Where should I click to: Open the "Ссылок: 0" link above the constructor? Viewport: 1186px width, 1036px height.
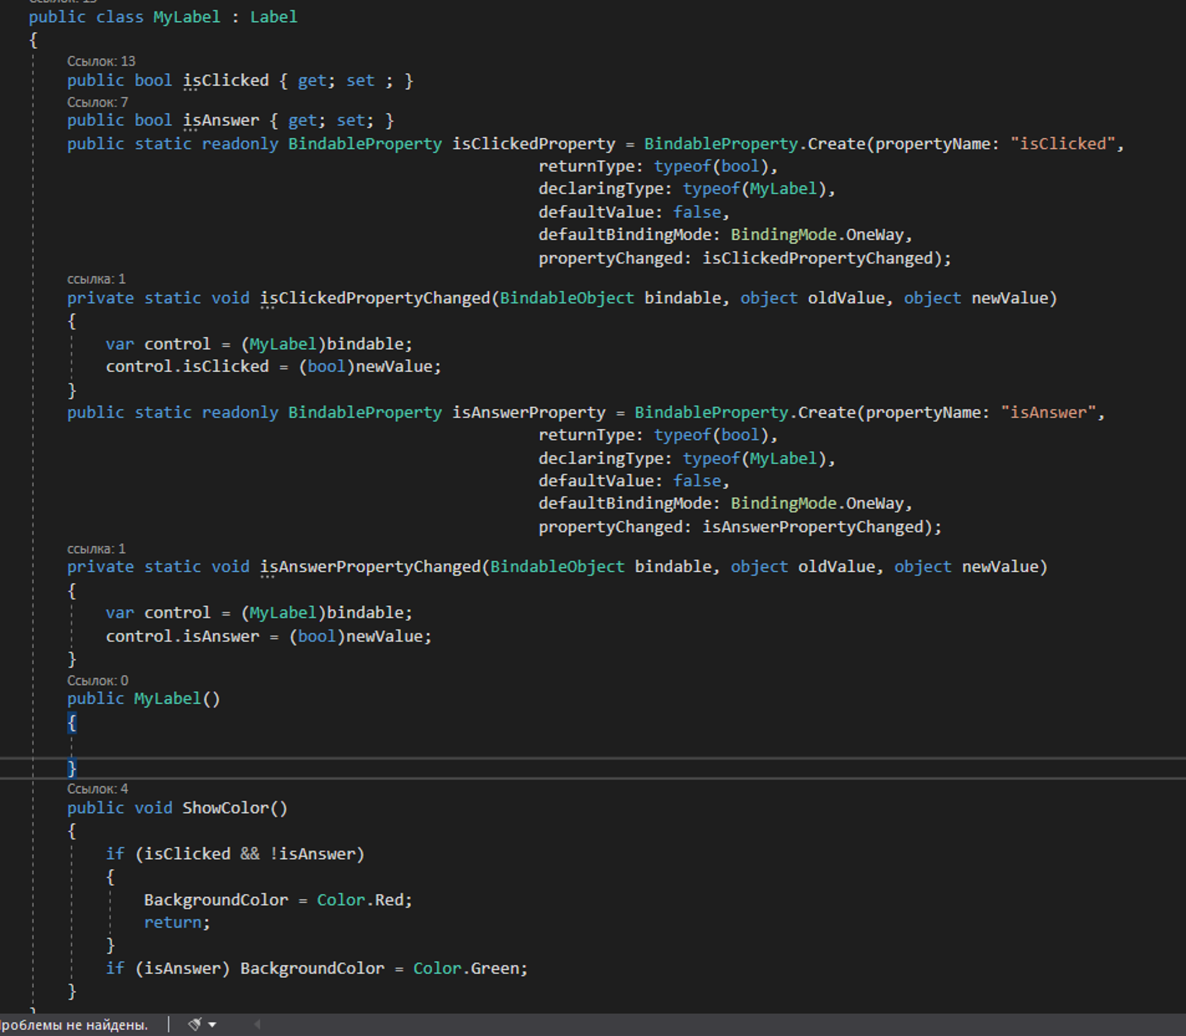click(97, 681)
